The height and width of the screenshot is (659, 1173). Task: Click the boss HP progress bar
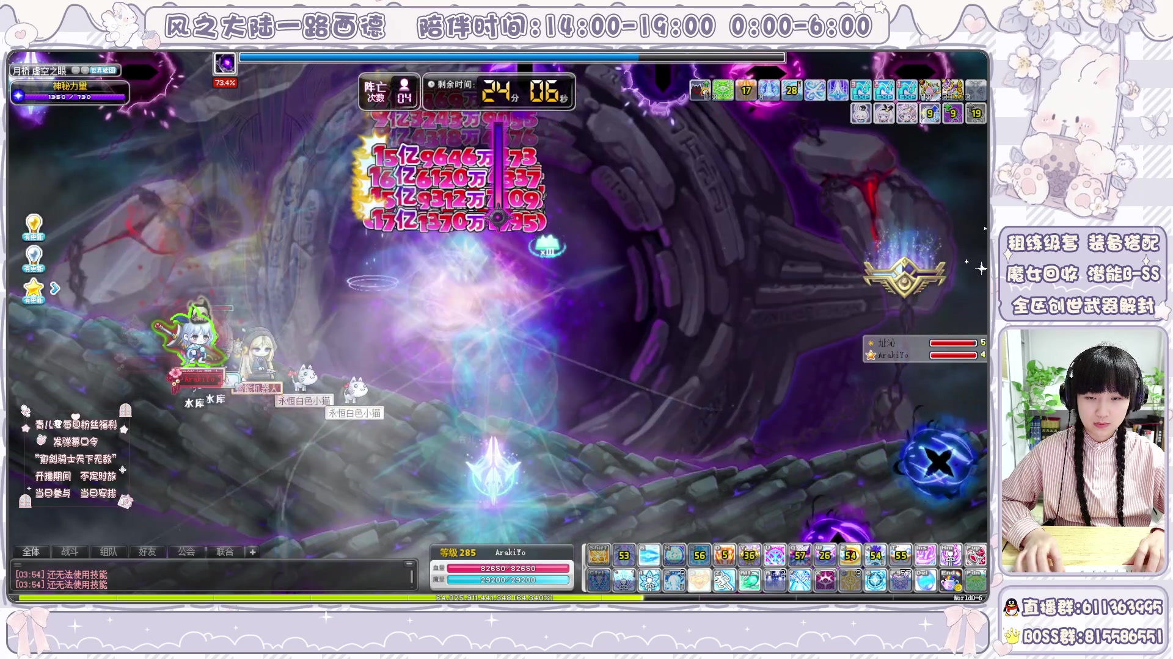coord(512,57)
